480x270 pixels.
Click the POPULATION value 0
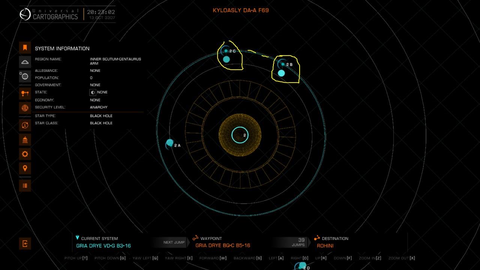91,78
